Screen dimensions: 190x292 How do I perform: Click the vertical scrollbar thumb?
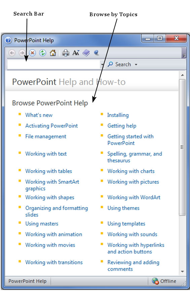[182, 147]
